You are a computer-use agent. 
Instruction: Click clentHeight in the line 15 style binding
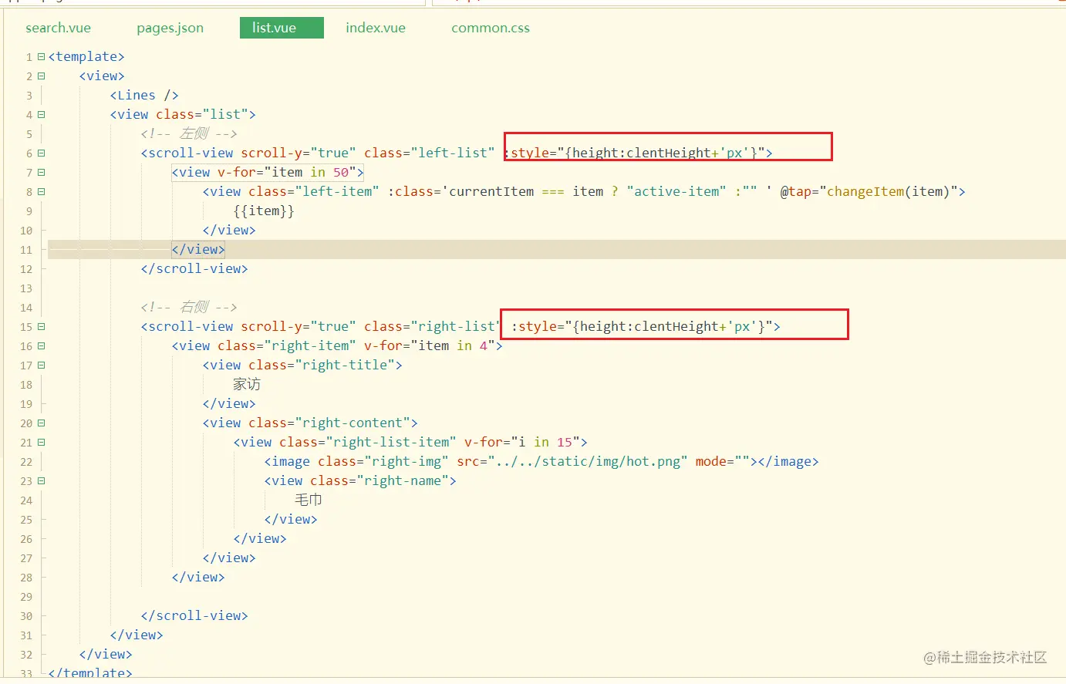pyautogui.click(x=676, y=326)
